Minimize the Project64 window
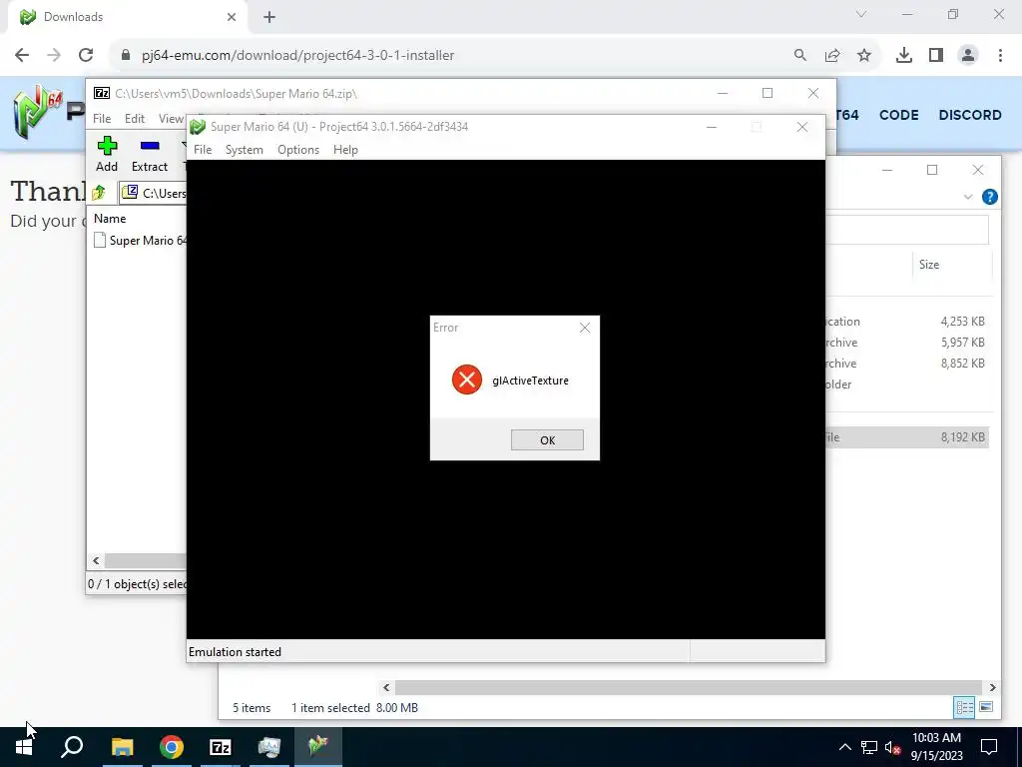The image size is (1022, 767). tap(712, 127)
